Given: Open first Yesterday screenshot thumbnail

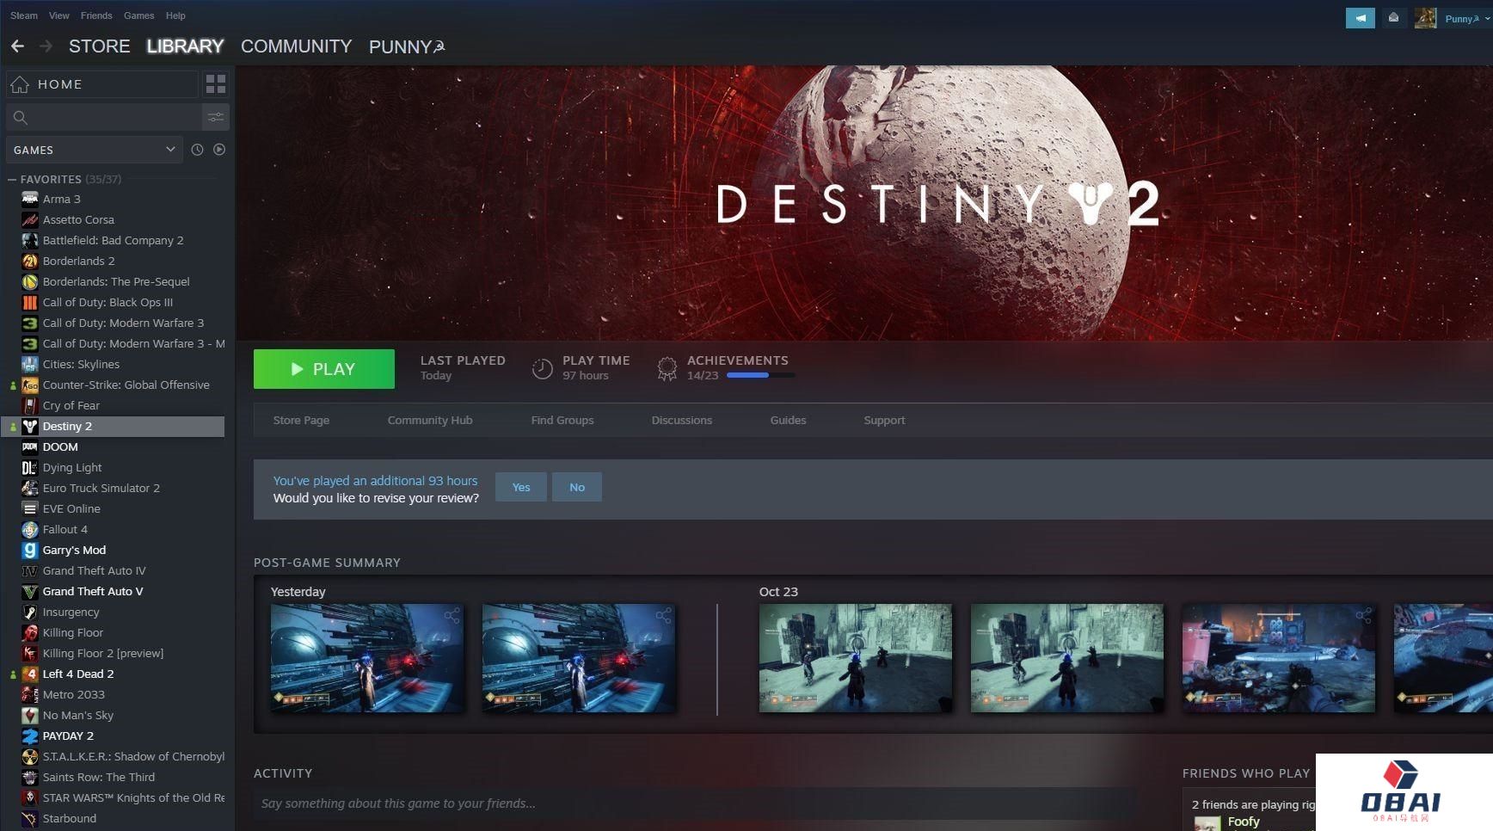Looking at the screenshot, I should 367,658.
